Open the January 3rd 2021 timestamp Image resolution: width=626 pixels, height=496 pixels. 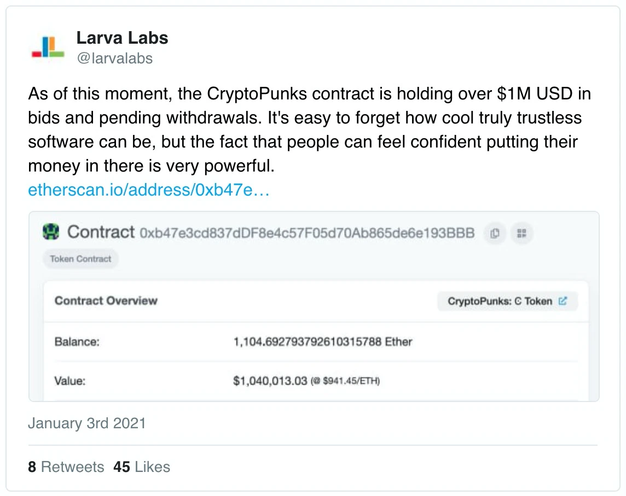pyautogui.click(x=87, y=423)
